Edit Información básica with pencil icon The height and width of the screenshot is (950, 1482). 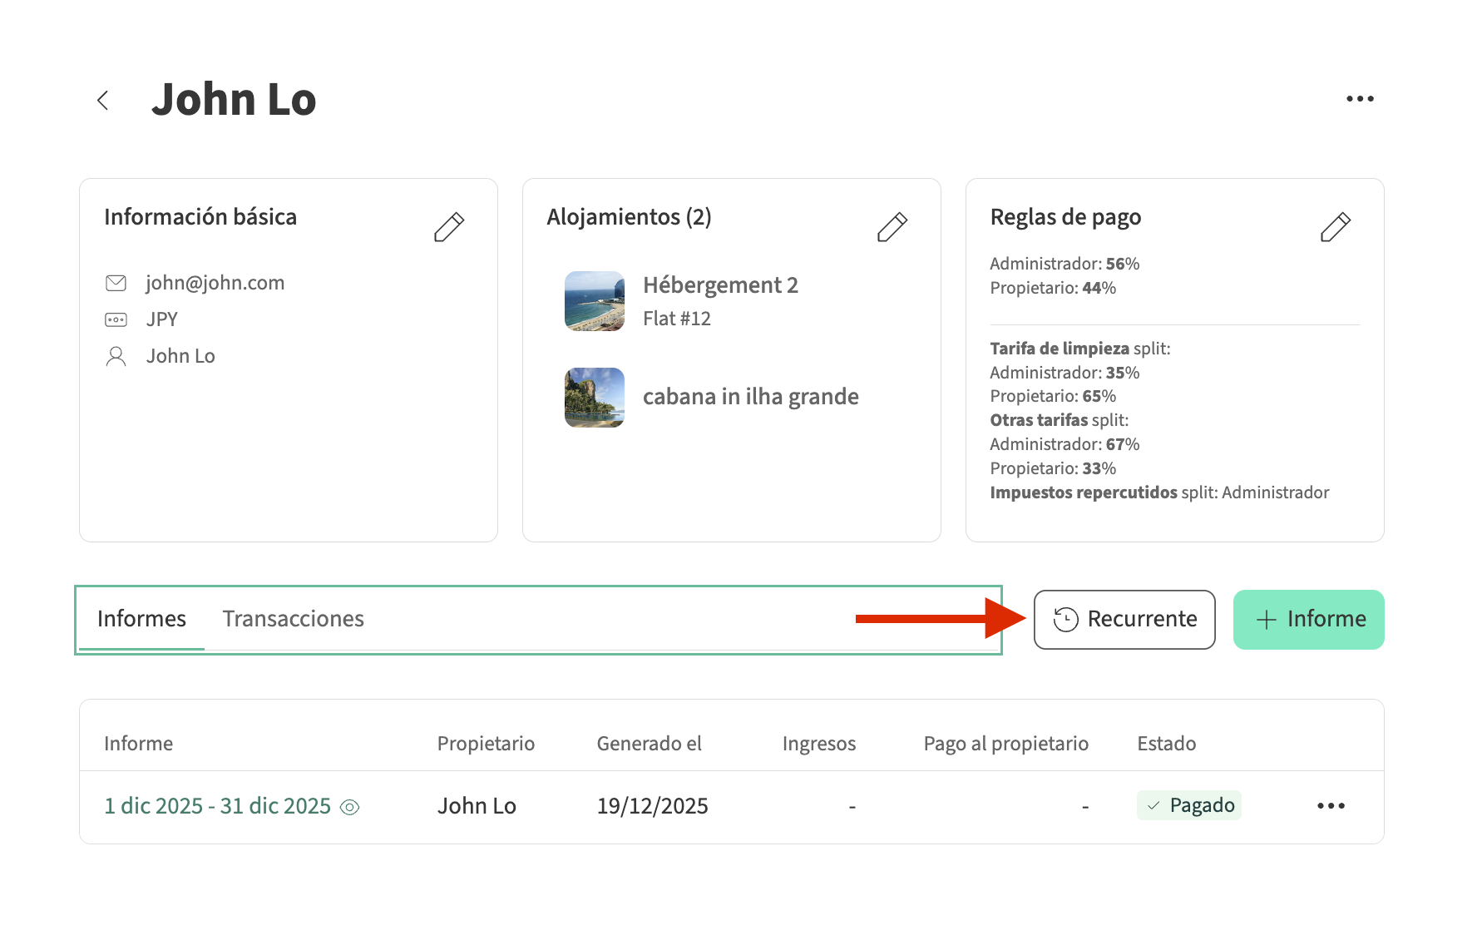pos(449,227)
